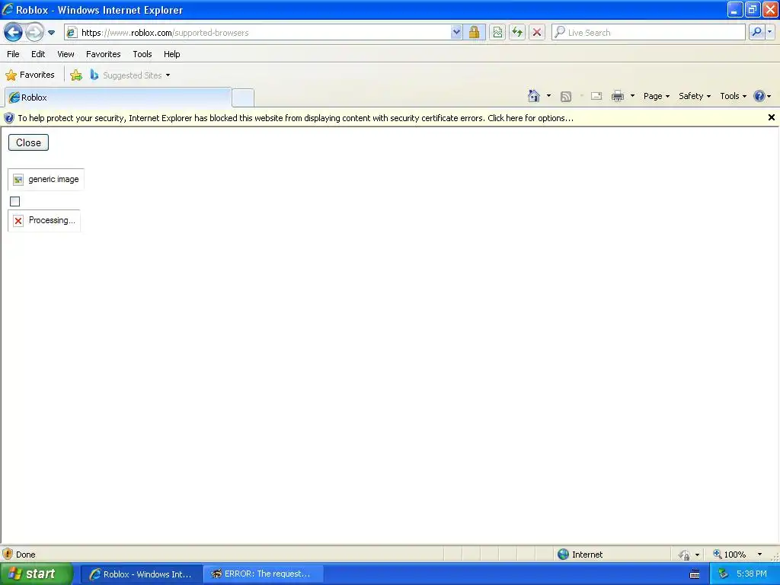Image resolution: width=780 pixels, height=585 pixels.
Task: Click the status bar warning shield icon
Action: 8,555
